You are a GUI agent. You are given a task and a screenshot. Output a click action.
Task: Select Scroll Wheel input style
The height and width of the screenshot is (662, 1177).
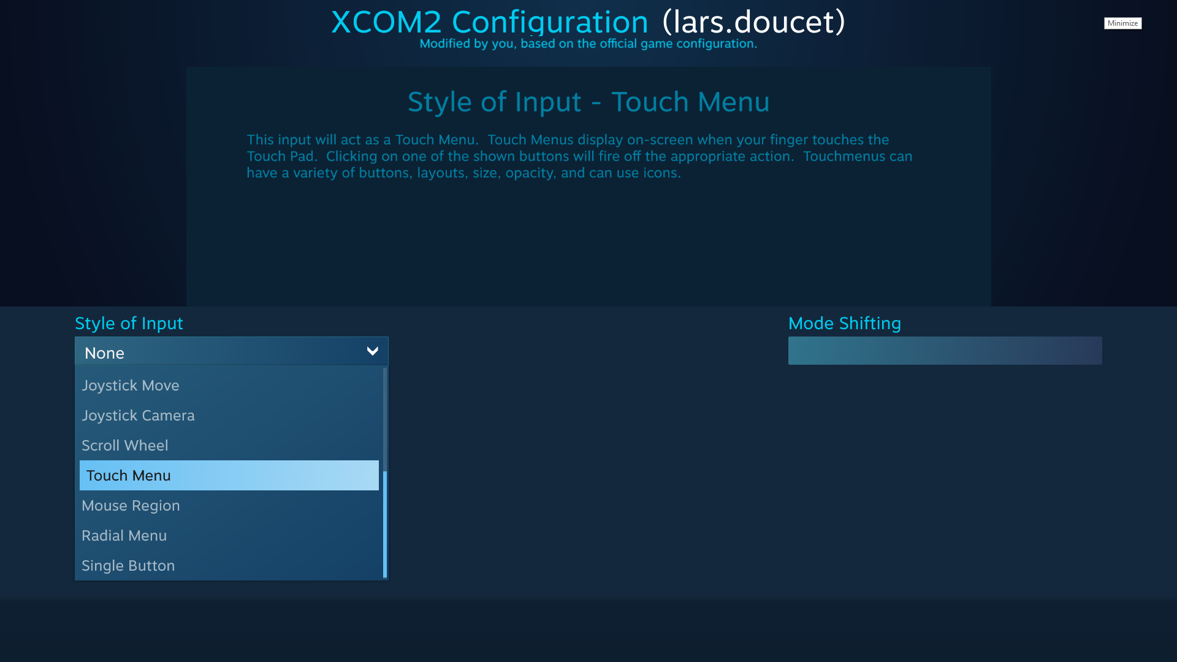[229, 446]
